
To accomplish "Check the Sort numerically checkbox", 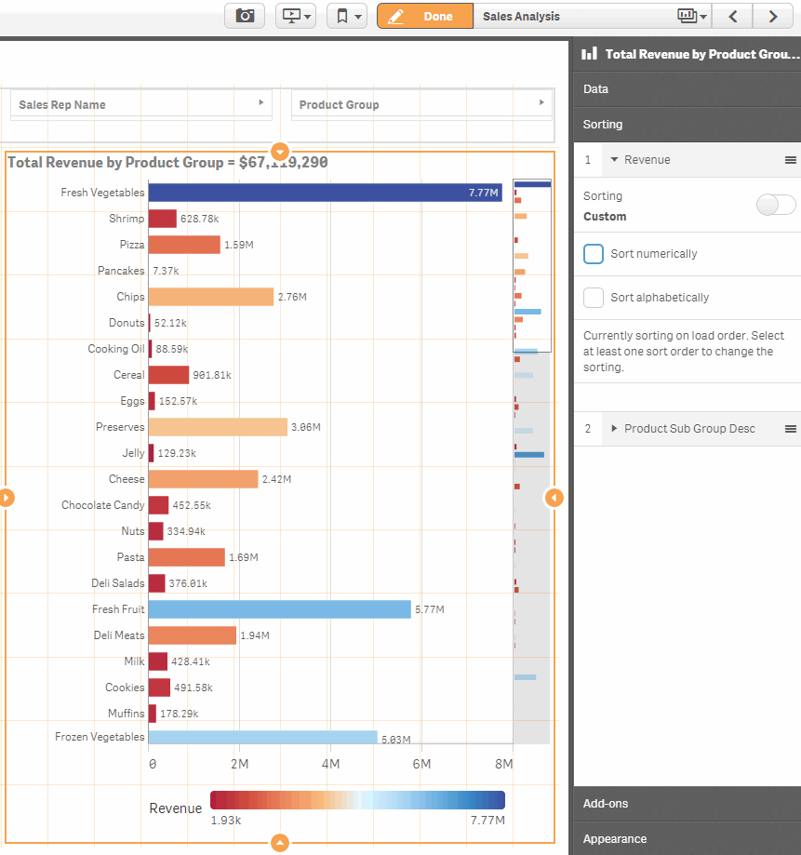I will (592, 253).
